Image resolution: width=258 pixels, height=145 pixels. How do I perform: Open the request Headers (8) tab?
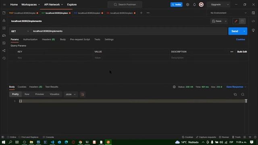tap(48, 39)
